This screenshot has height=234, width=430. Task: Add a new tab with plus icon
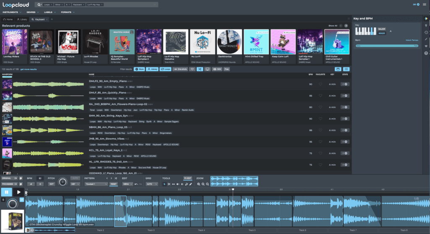coord(52,19)
